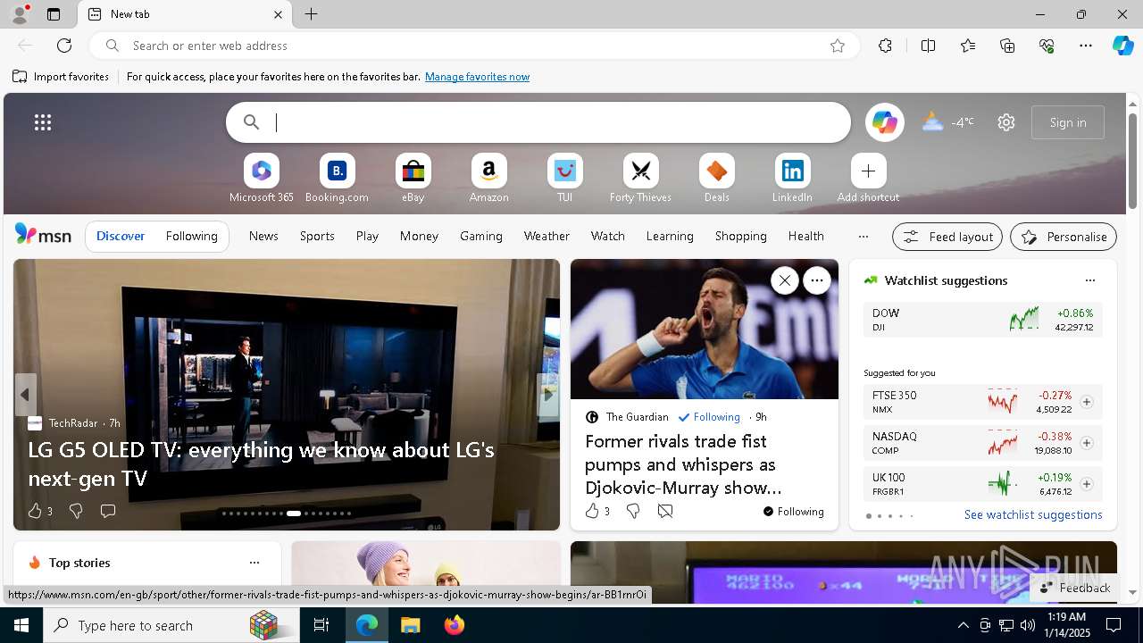Click Import favorites
The height and width of the screenshot is (643, 1143).
(x=61, y=77)
